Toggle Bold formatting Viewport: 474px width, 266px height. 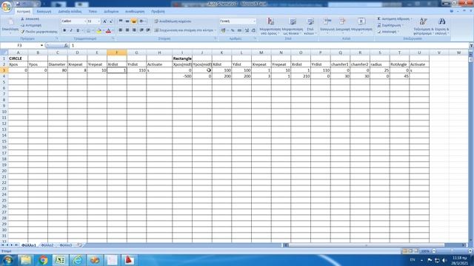click(x=64, y=30)
